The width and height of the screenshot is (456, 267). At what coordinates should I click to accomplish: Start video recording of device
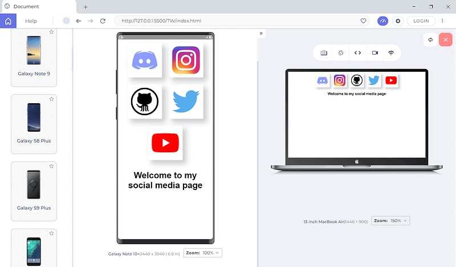pyautogui.click(x=375, y=52)
